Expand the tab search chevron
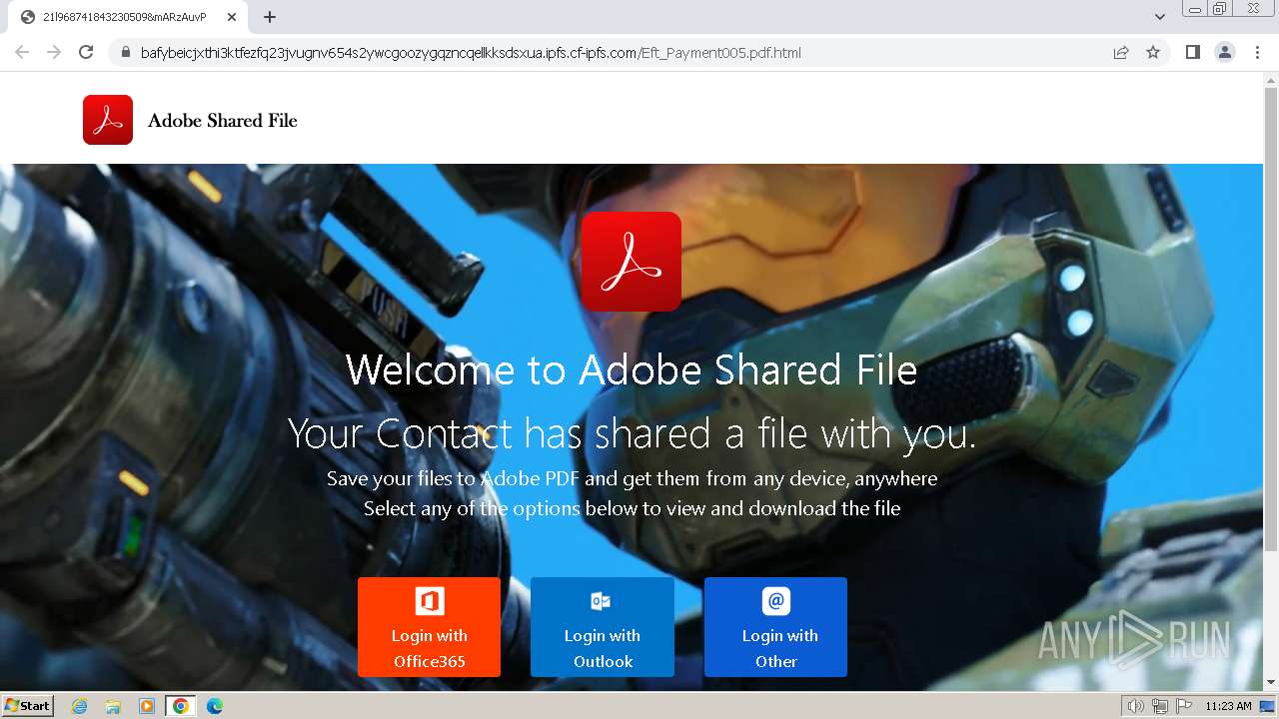The width and height of the screenshot is (1279, 719). pos(1160,17)
